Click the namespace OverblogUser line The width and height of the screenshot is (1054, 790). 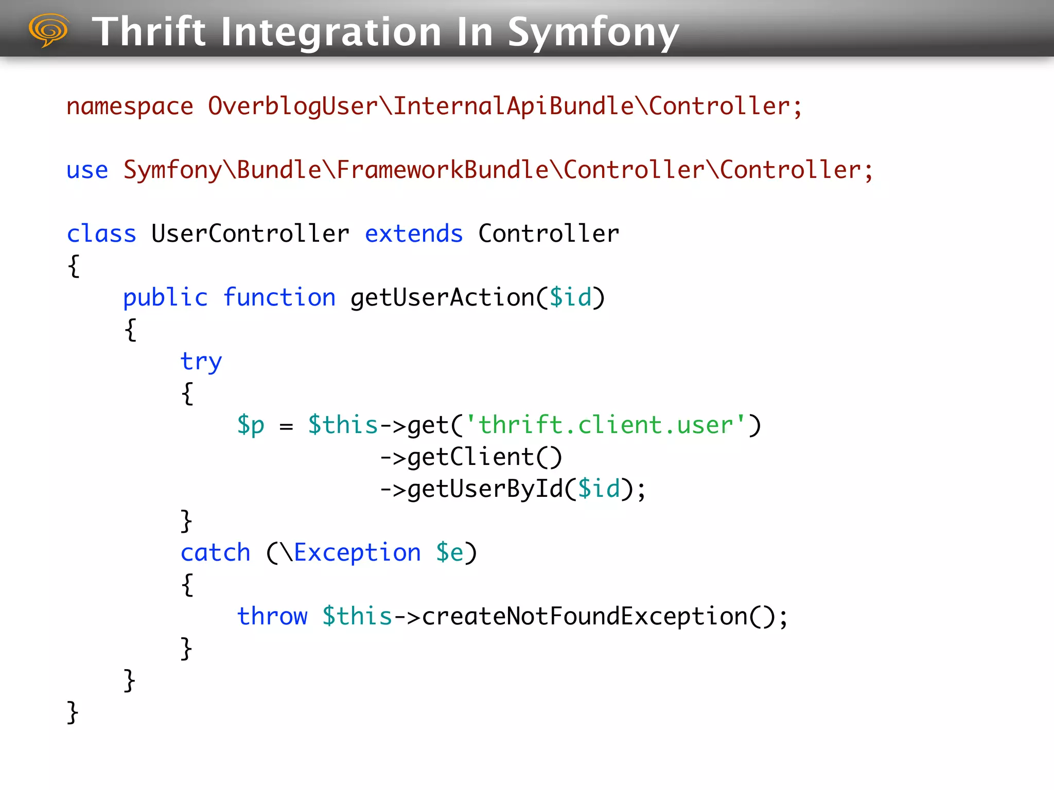pos(434,106)
